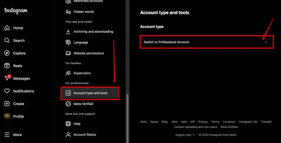Click the chevron on Switch to Professional Account
Image resolution: width=281 pixels, height=143 pixels.
(x=266, y=42)
